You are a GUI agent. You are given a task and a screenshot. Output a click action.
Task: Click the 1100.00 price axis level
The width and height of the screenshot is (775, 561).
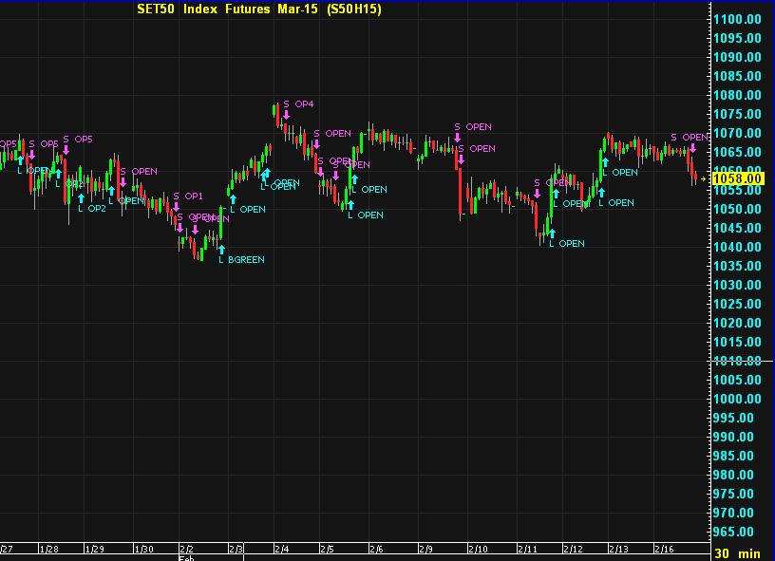pyautogui.click(x=738, y=19)
